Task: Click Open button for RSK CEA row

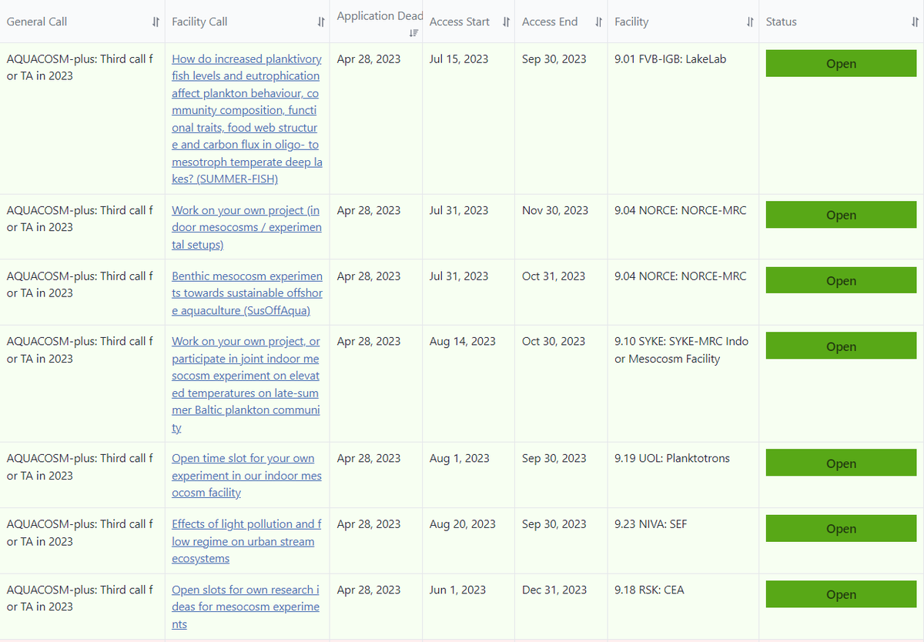Action: point(841,594)
